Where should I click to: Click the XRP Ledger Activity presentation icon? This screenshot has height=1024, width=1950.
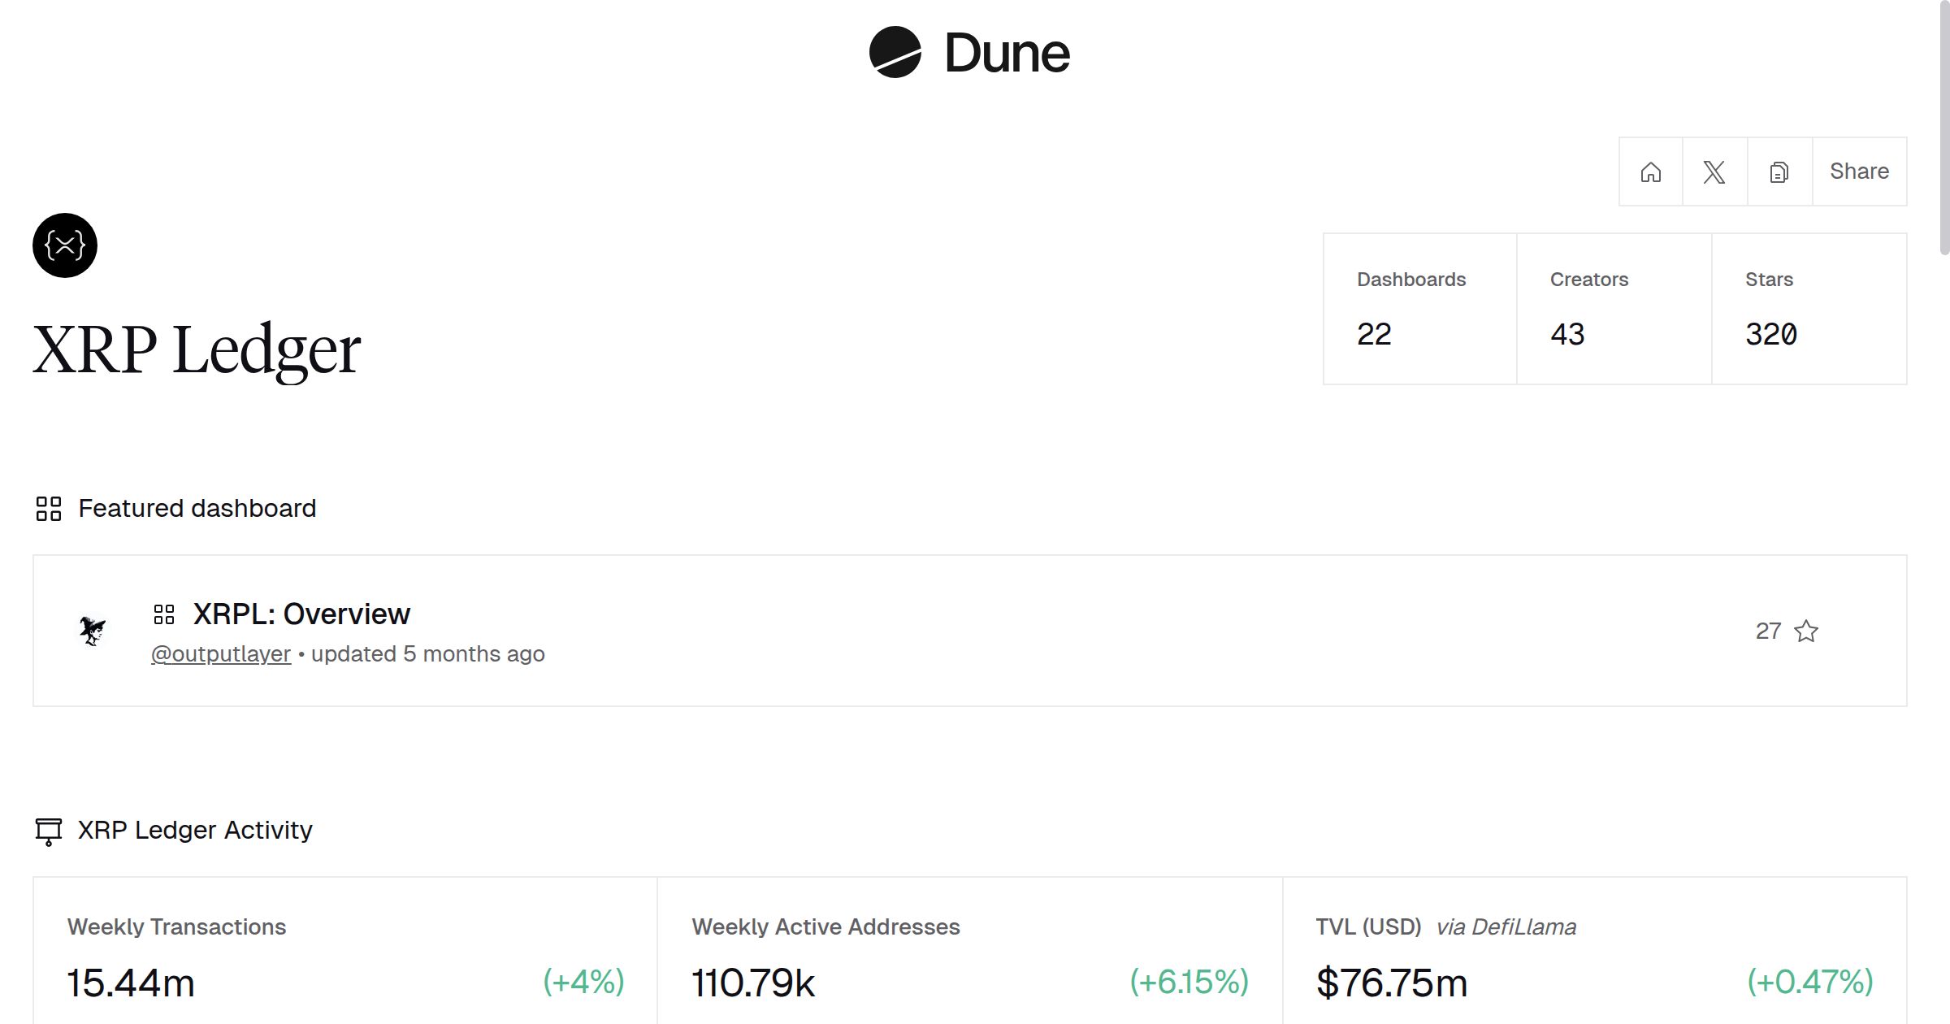(49, 831)
